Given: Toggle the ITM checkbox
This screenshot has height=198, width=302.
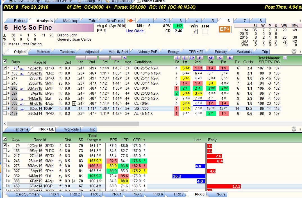Looking at the screenshot, I should click(x=205, y=31).
